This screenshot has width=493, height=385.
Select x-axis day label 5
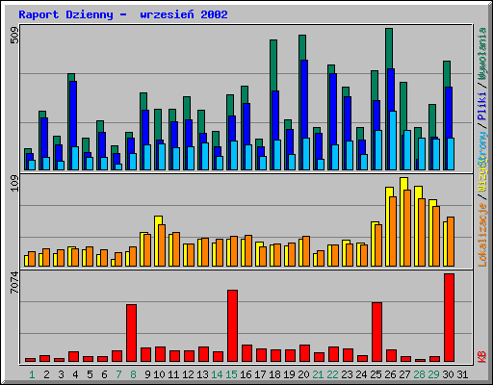(x=90, y=374)
